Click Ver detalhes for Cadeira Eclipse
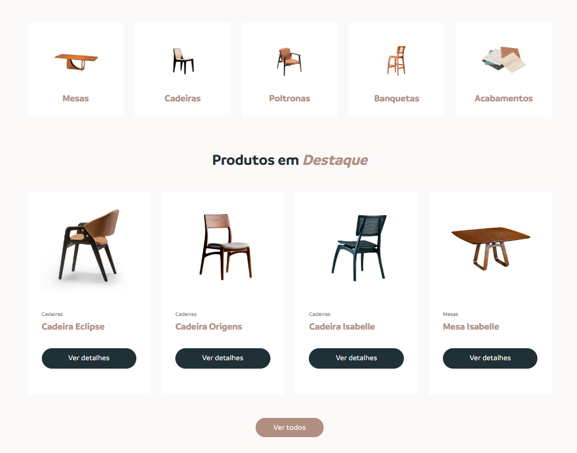This screenshot has height=453, width=577. (89, 358)
